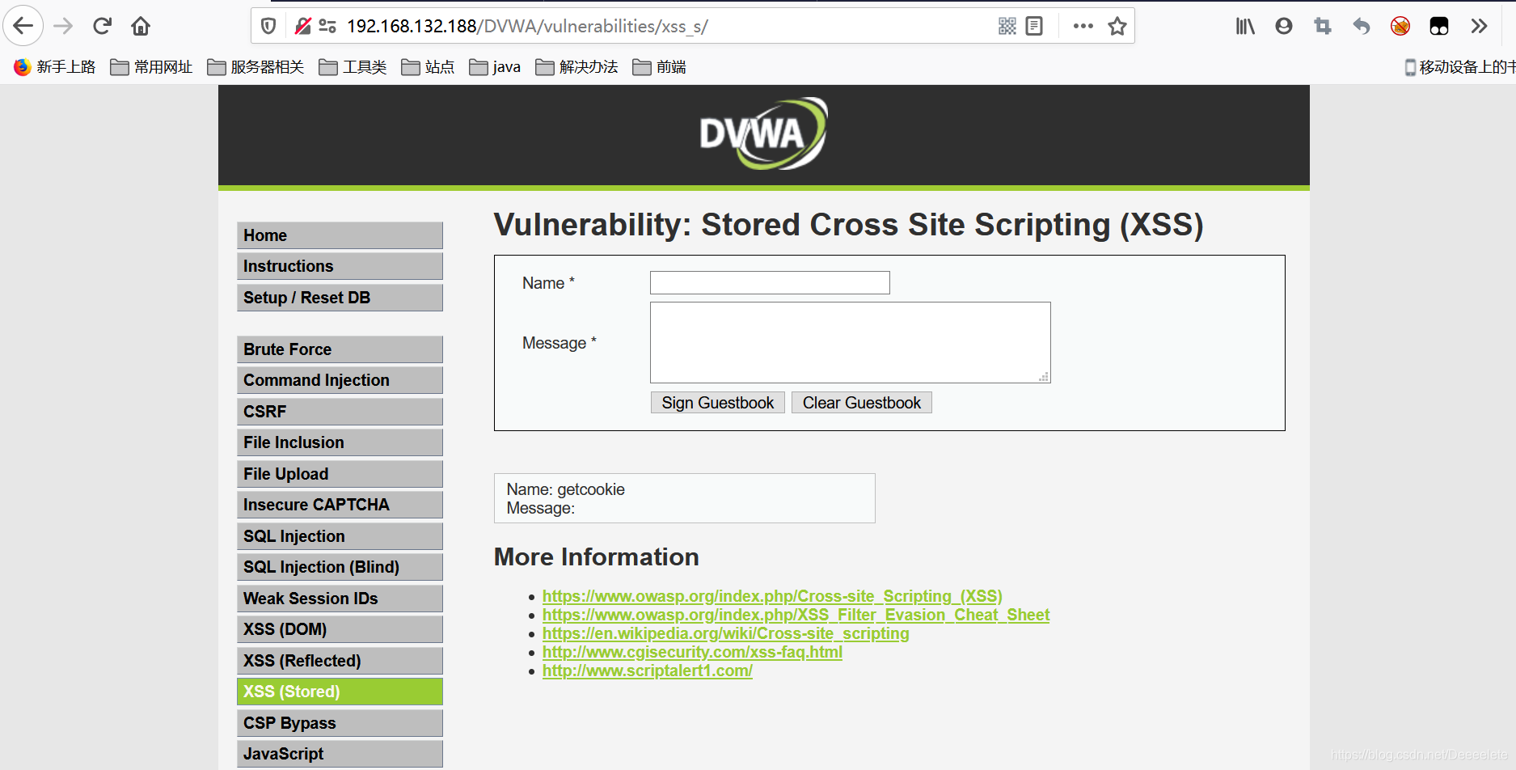Open Setup / Reset DB page
This screenshot has width=1516, height=770.
click(340, 298)
